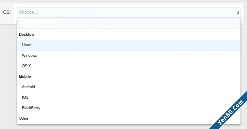
Task: Choose the Microsoft desktop operating system entry
Action: click(129, 56)
